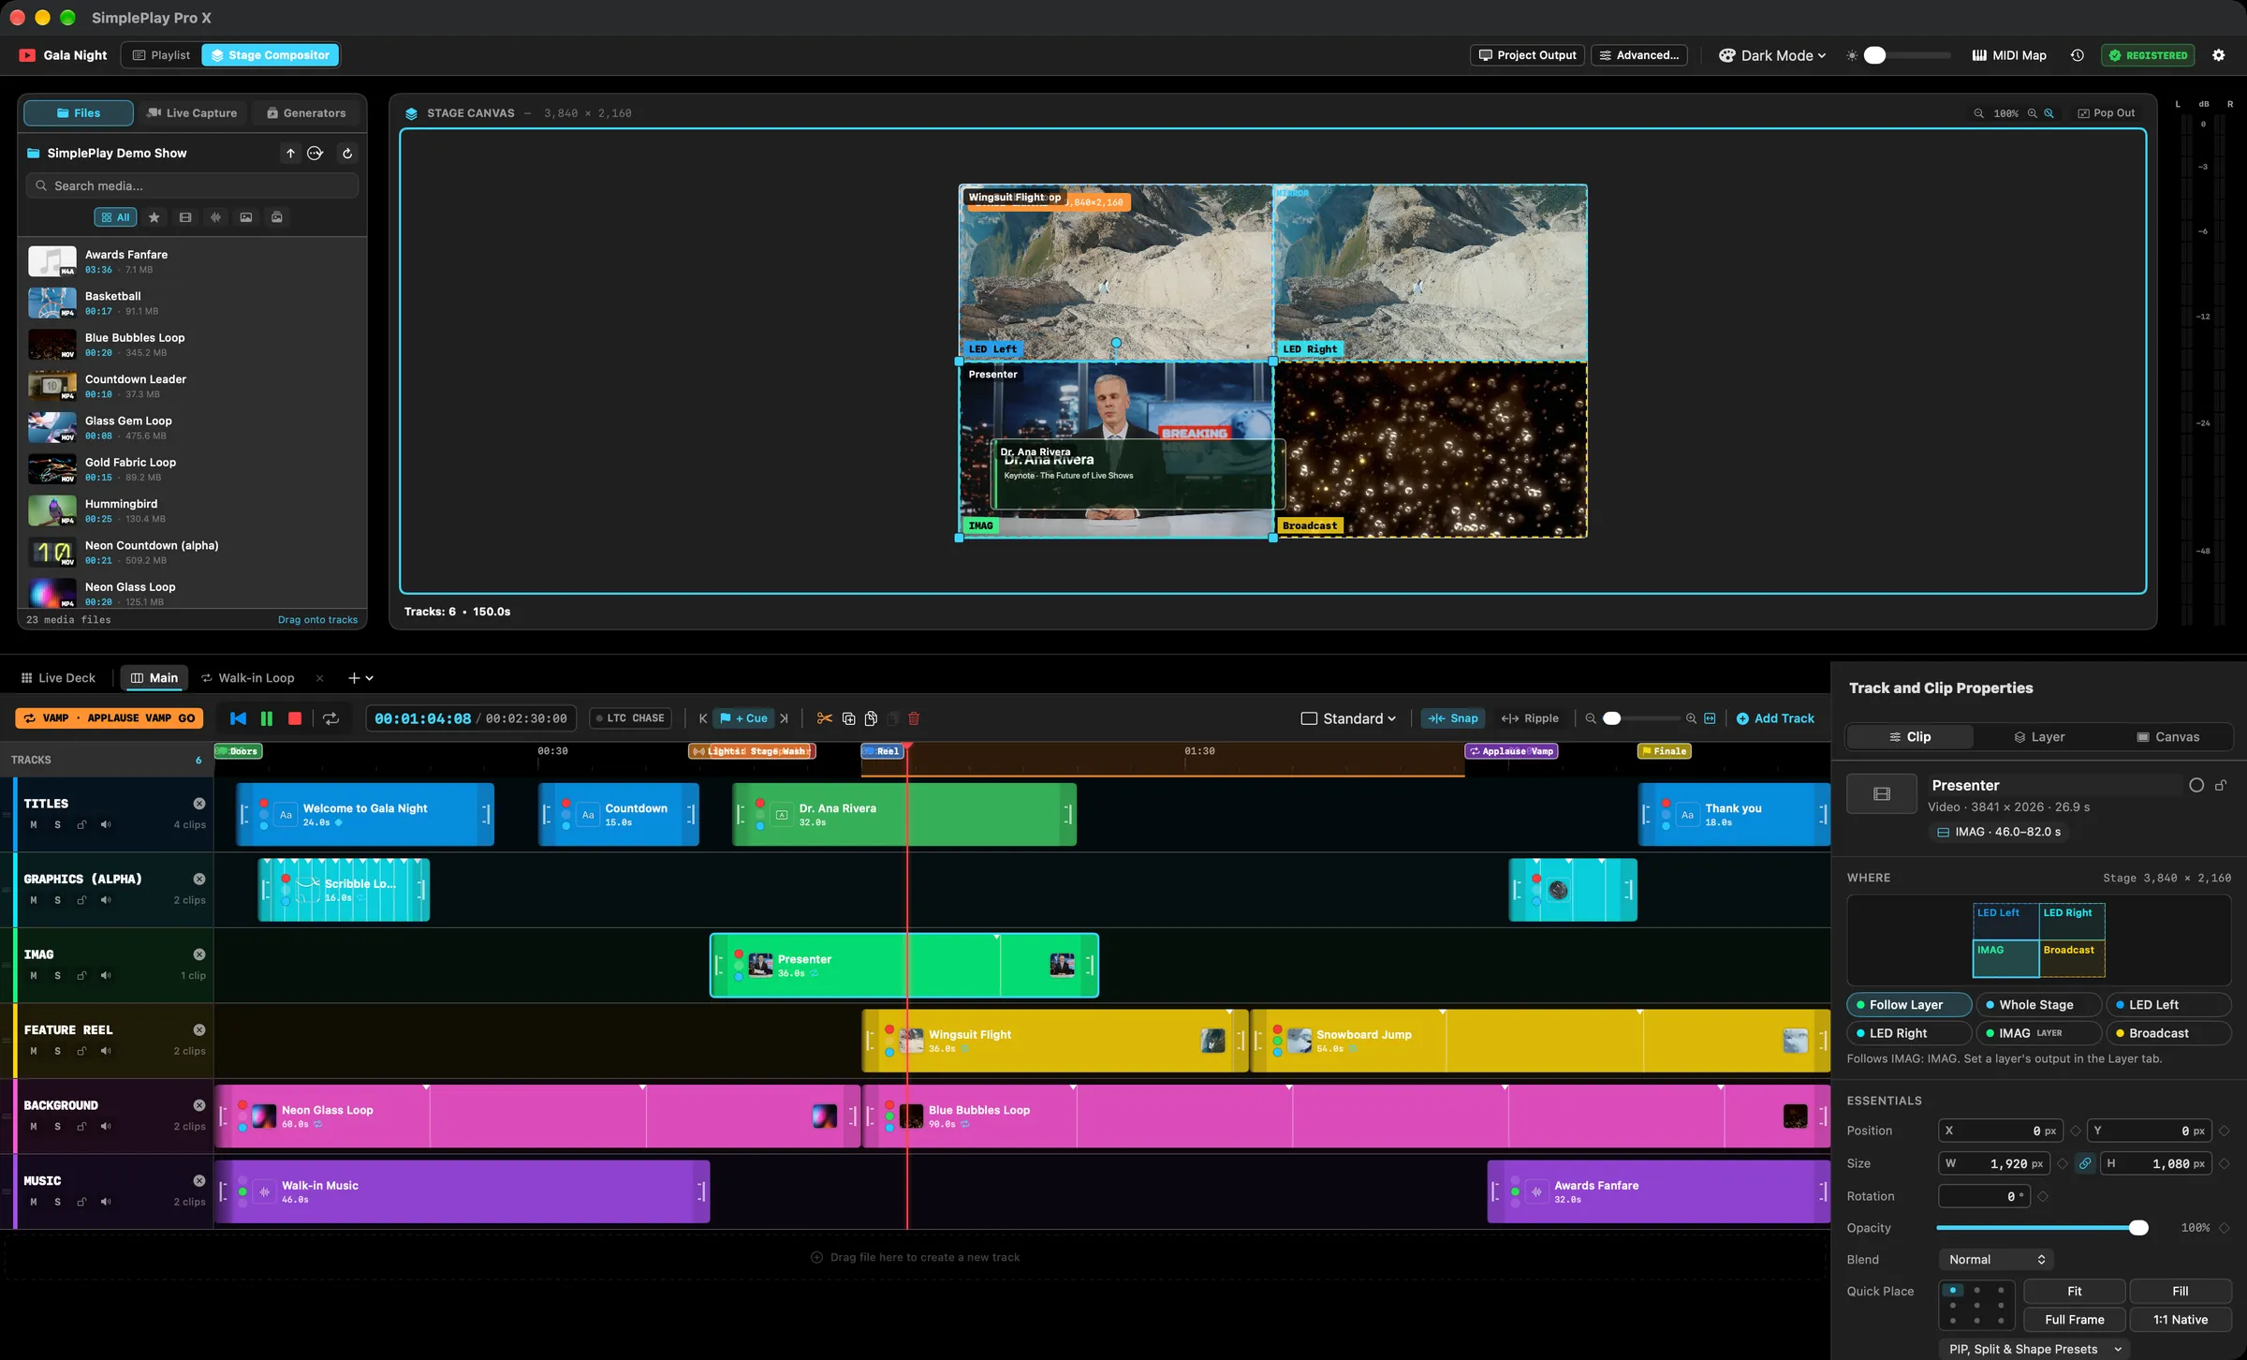Open the settings gear icon
Image resolution: width=2247 pixels, height=1360 pixels.
pyautogui.click(x=2218, y=55)
